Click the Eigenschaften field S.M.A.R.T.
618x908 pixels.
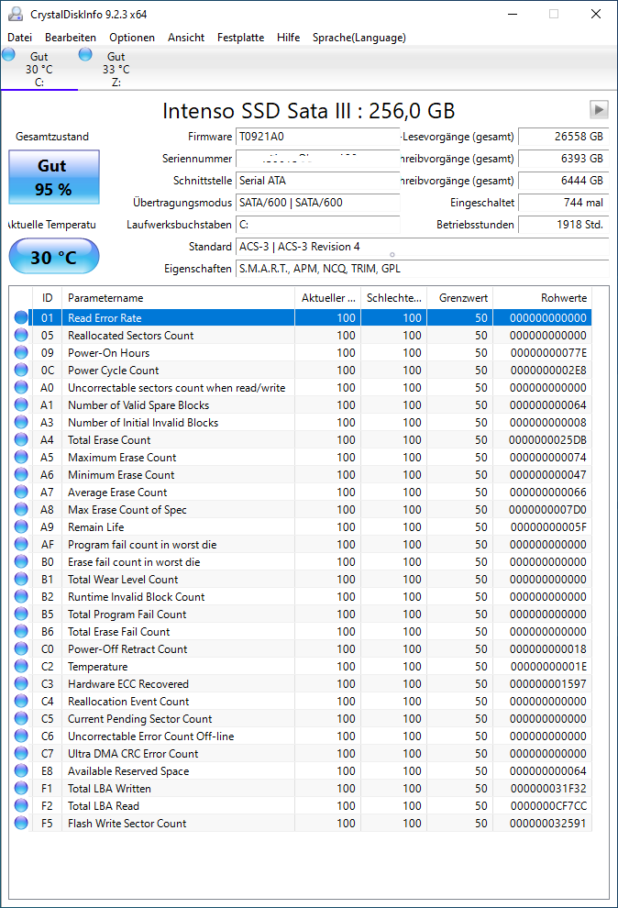pyautogui.click(x=423, y=269)
